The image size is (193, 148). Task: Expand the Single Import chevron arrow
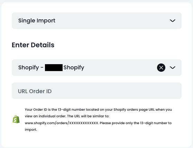(173, 21)
